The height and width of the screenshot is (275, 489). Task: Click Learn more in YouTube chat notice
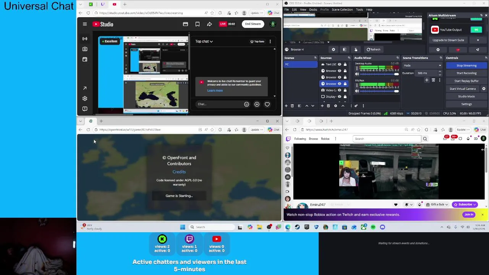215,91
